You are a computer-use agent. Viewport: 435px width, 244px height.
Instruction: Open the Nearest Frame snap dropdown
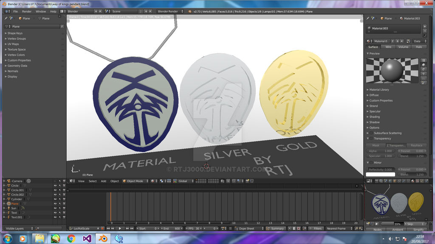[339, 228]
